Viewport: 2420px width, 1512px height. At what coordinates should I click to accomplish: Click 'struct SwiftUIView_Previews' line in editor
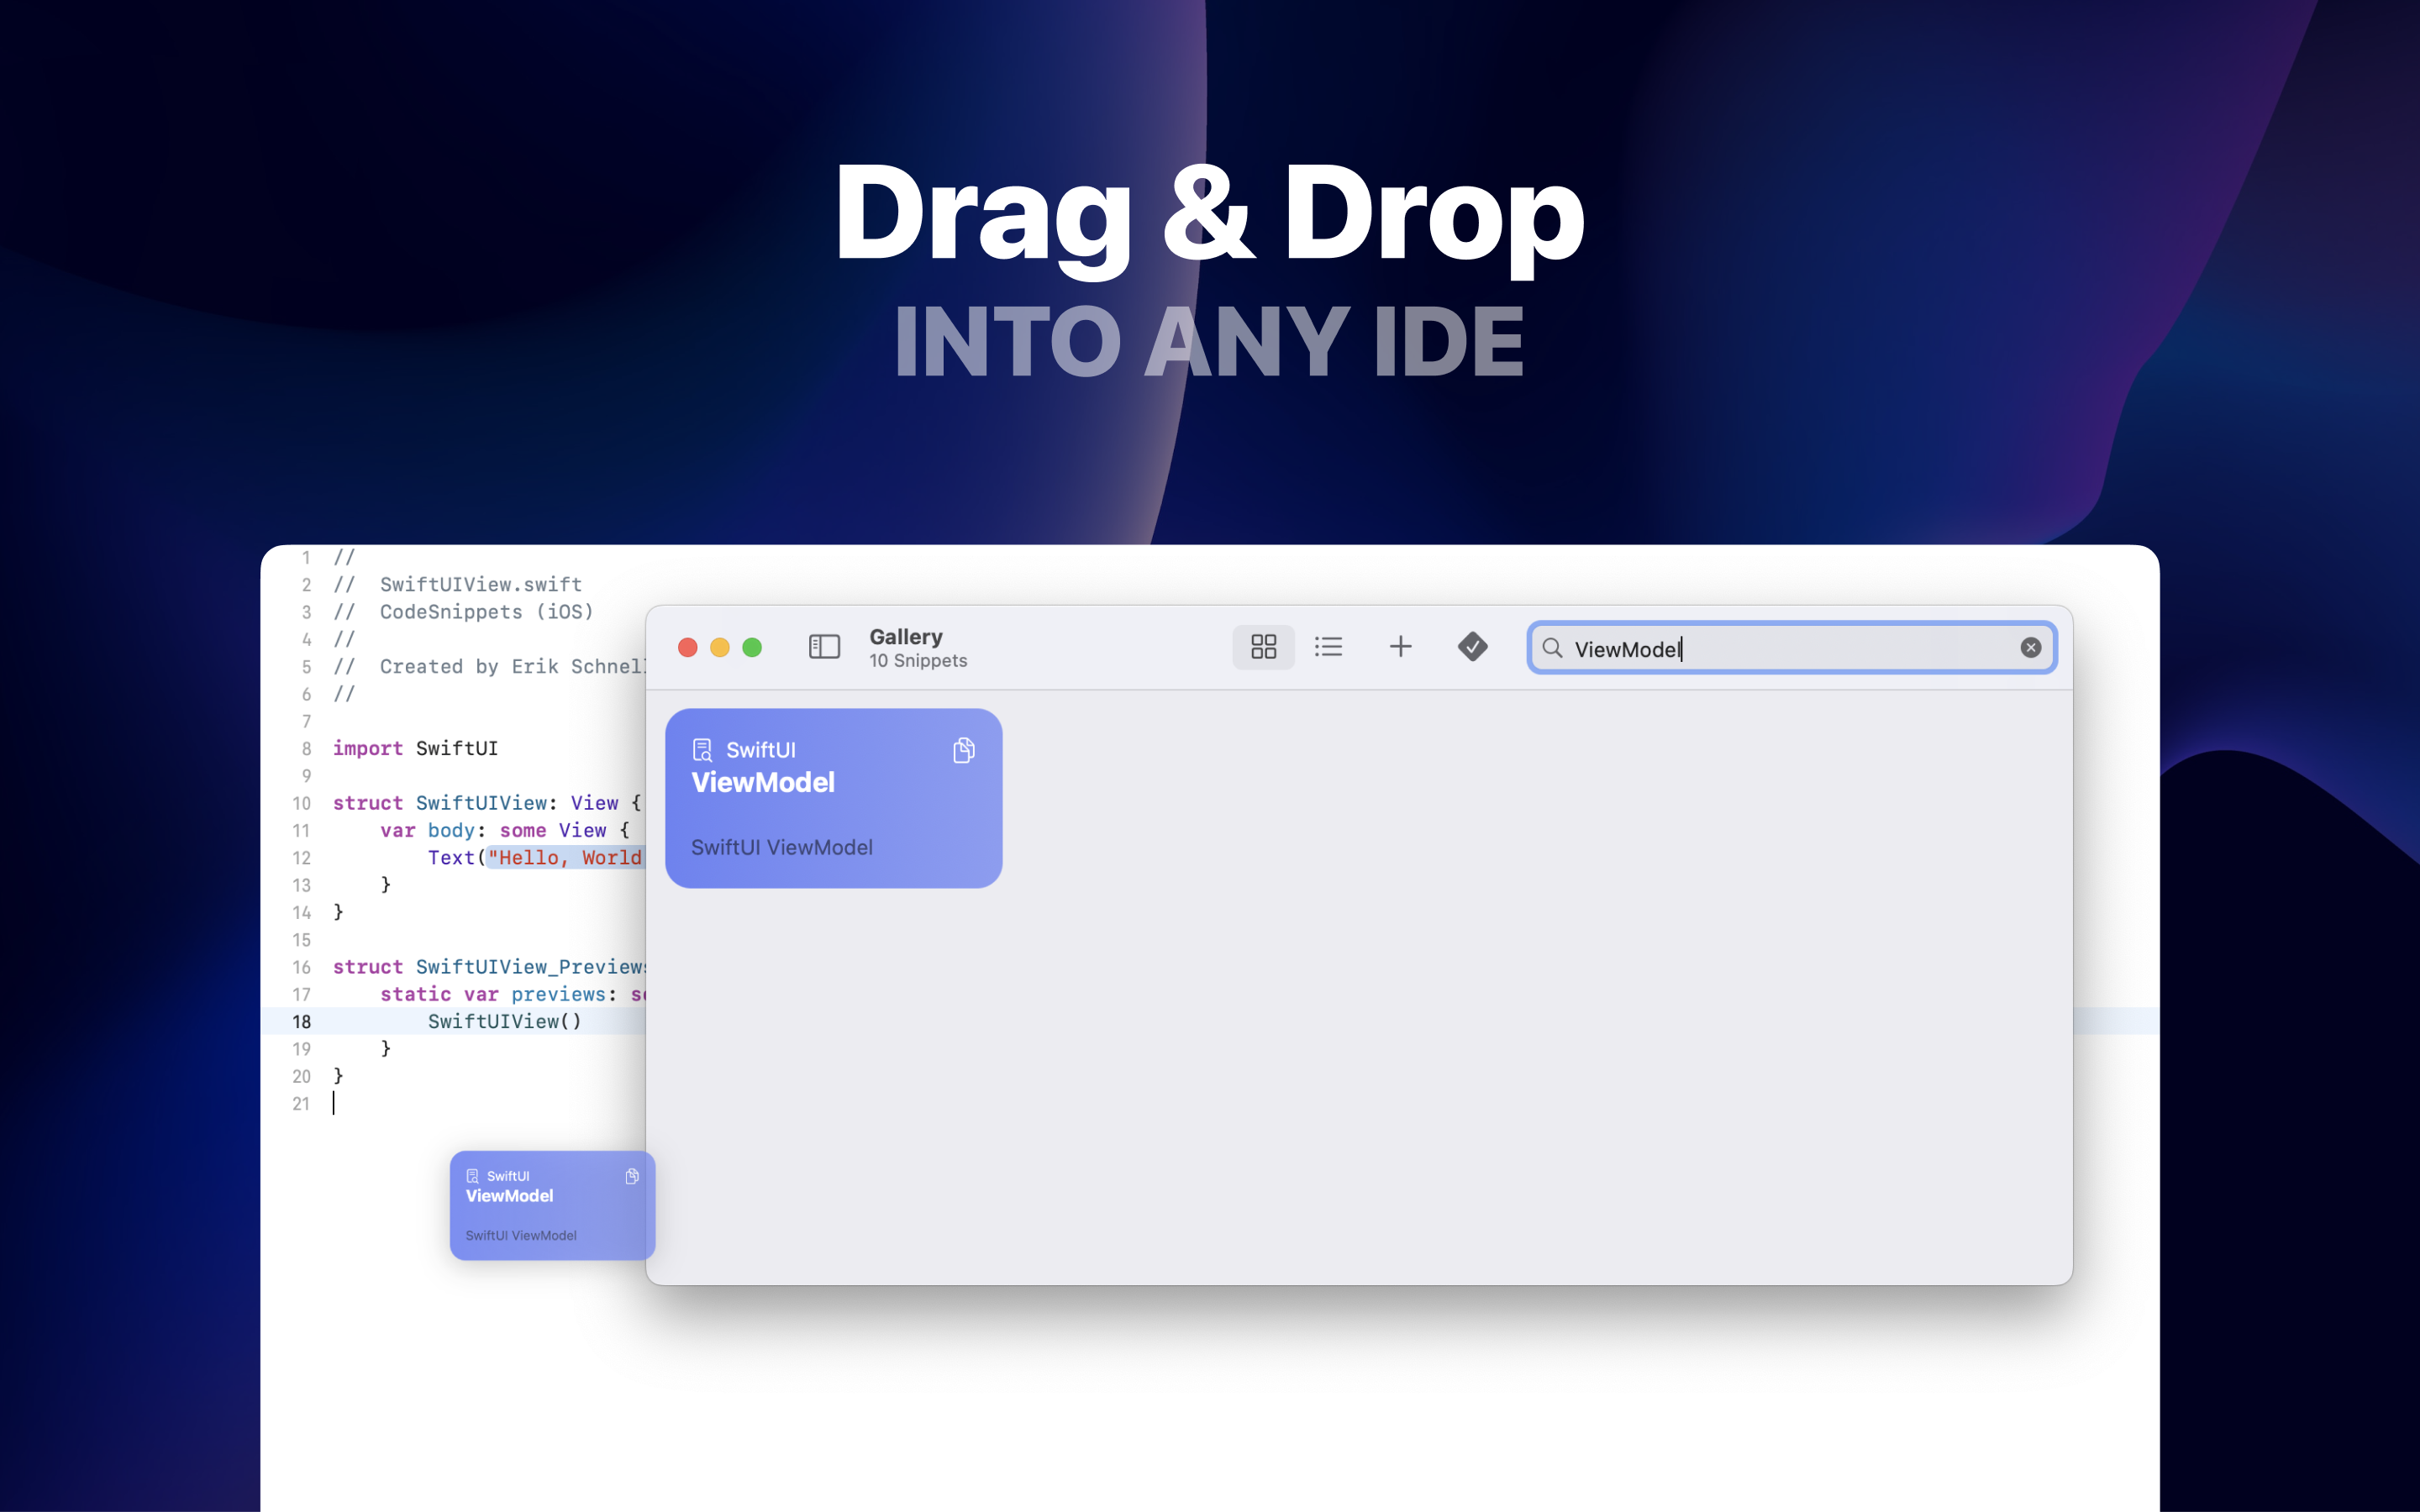[489, 967]
